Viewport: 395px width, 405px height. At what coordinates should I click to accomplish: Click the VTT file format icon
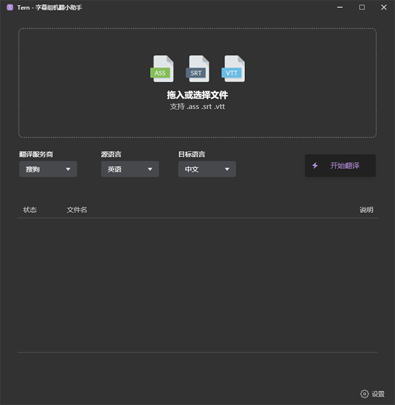coord(233,69)
